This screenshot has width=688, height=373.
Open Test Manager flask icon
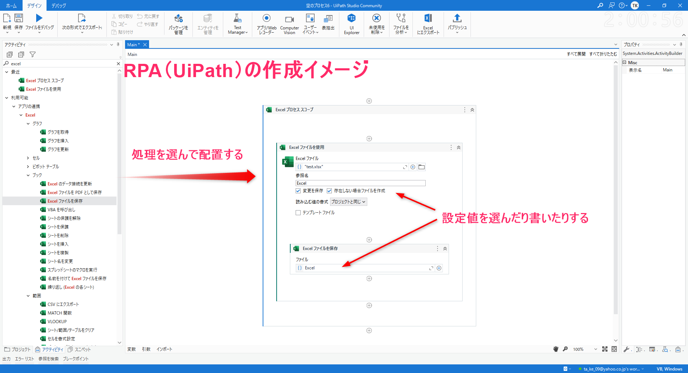coord(238,18)
